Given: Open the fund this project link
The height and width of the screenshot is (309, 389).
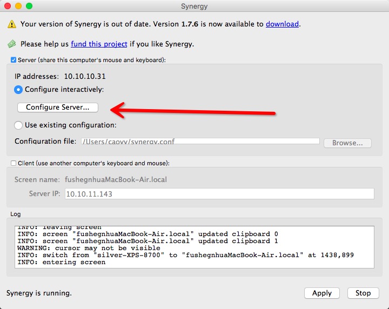Looking at the screenshot, I should pos(99,44).
